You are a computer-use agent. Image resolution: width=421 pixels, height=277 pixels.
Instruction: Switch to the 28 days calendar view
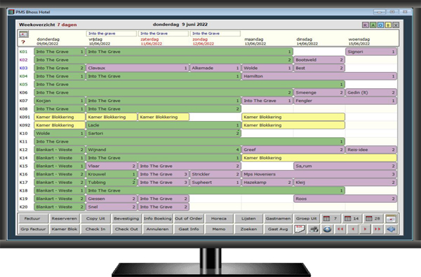pos(373,219)
